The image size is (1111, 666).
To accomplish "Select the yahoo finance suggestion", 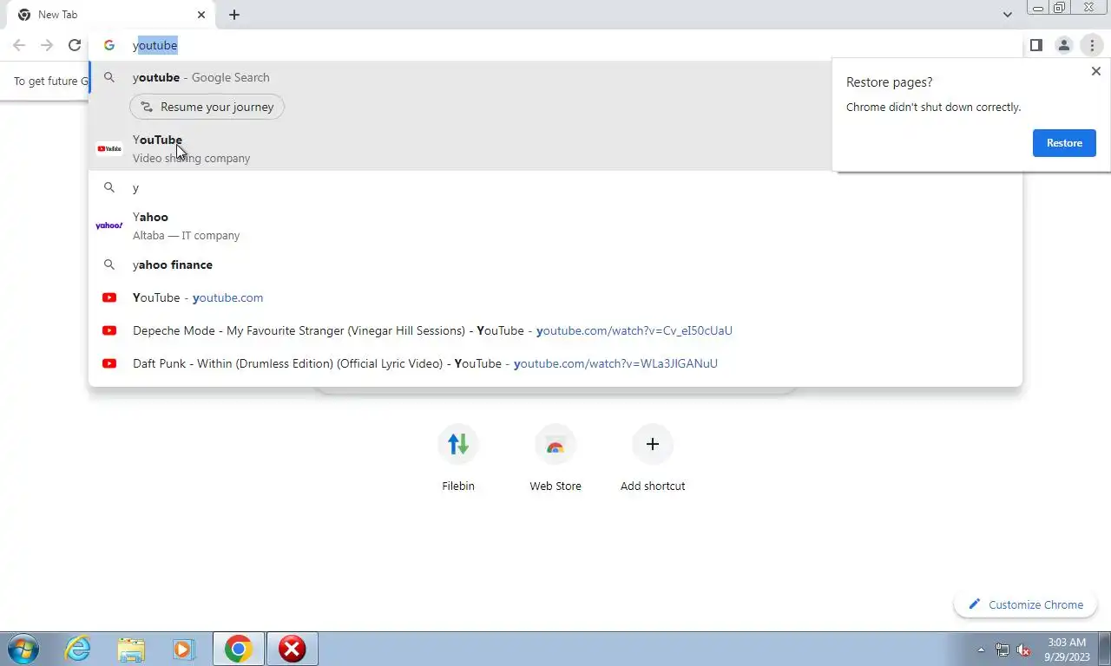I will click(555, 264).
